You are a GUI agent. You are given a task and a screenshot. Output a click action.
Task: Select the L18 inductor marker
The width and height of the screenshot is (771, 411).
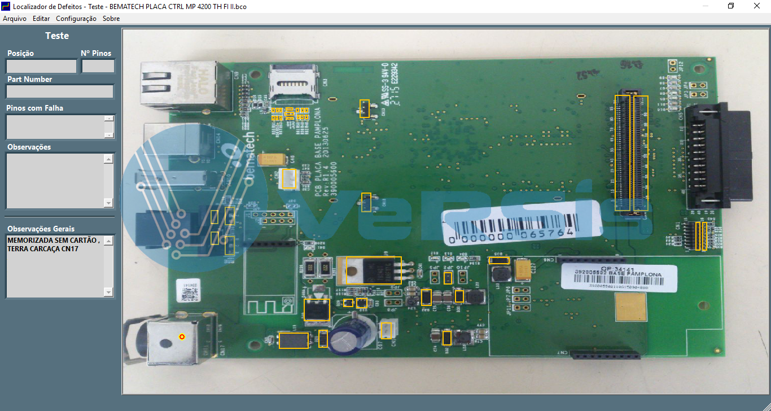pos(293,340)
